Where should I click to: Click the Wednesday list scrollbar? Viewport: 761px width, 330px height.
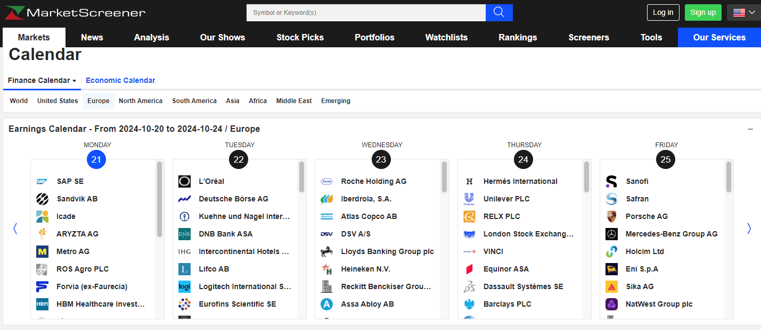[444, 177]
